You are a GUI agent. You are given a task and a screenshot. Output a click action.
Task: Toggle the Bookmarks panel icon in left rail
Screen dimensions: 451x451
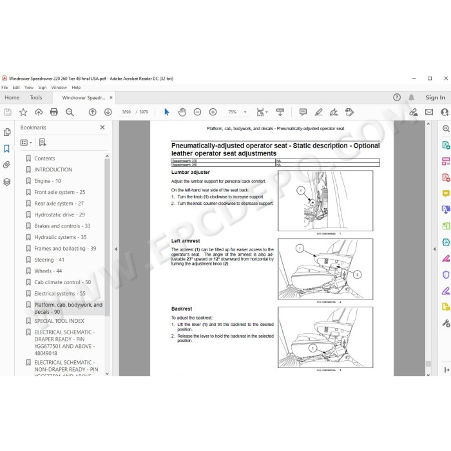tap(6, 148)
